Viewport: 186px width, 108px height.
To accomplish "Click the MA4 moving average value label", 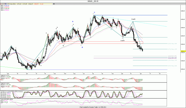I will click(x=5, y=10).
